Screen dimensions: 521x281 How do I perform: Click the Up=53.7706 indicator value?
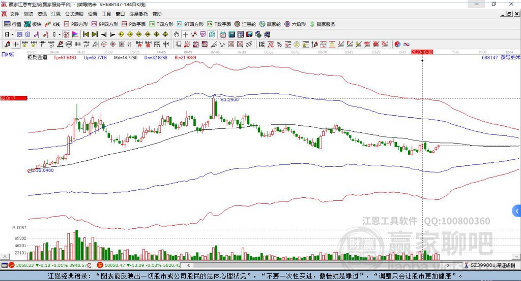(95, 57)
